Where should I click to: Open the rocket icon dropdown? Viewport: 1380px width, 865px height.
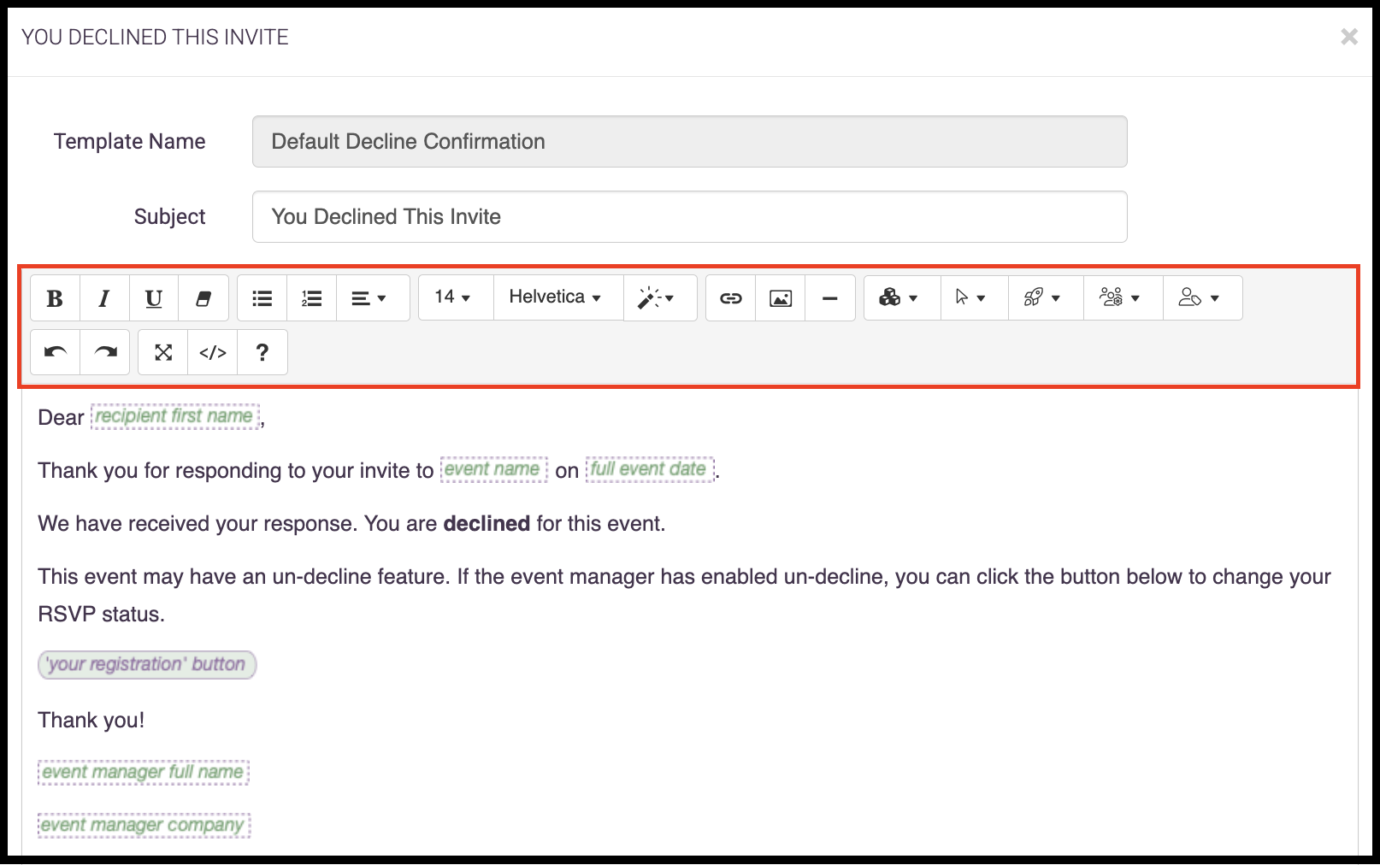1046,297
